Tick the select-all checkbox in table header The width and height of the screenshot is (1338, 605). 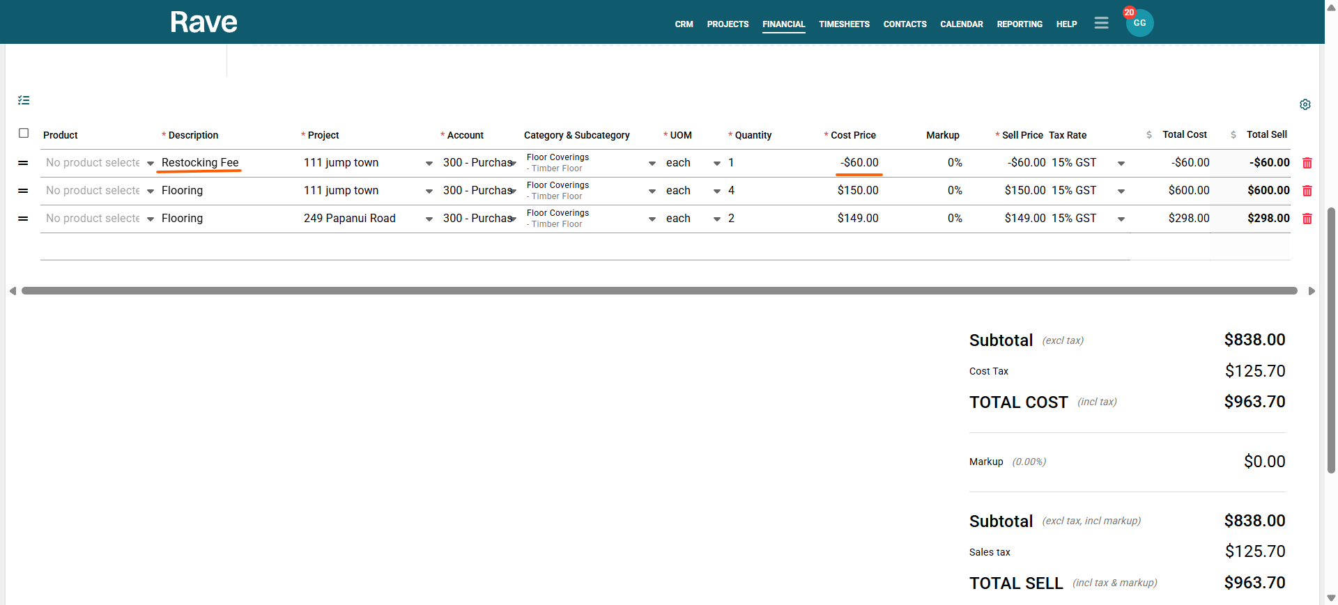(x=24, y=133)
